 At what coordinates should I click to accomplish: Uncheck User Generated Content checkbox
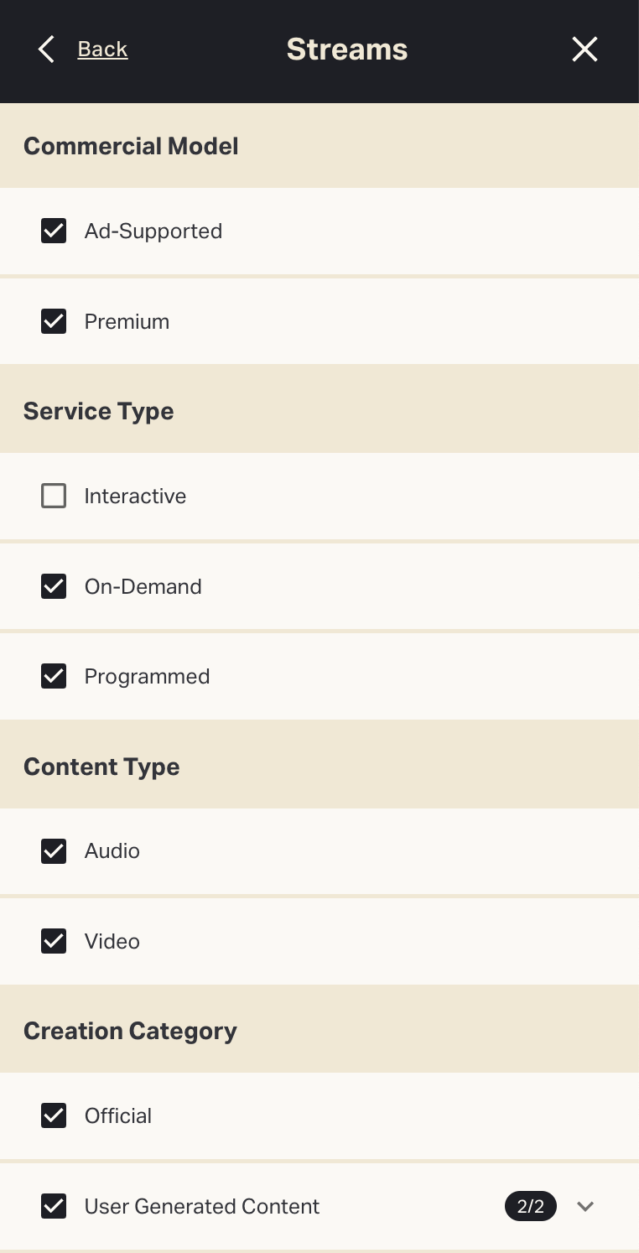coord(54,1206)
